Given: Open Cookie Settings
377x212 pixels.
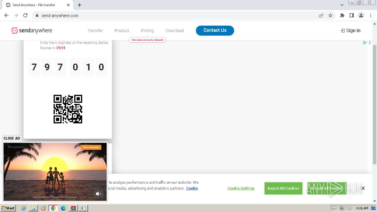Looking at the screenshot, I should click(241, 188).
